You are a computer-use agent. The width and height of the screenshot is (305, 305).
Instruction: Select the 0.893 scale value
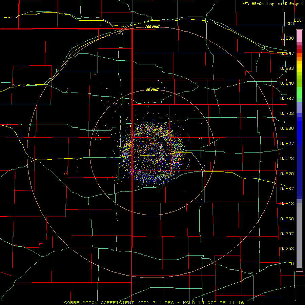click(x=287, y=68)
